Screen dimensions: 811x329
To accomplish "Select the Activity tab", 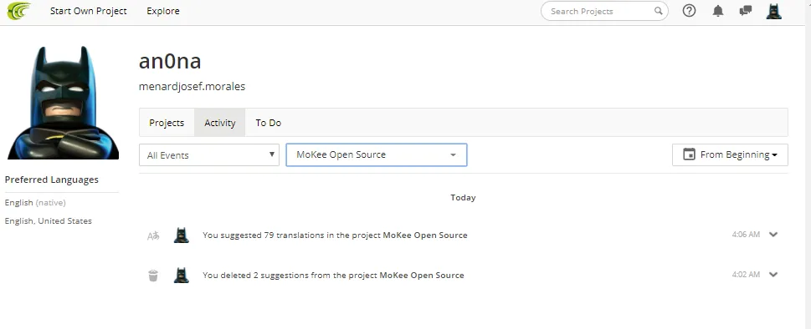I will [220, 123].
